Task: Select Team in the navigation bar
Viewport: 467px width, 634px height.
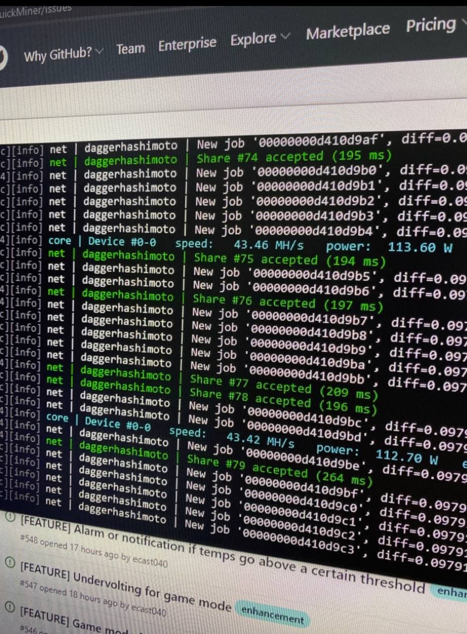Action: (x=130, y=48)
